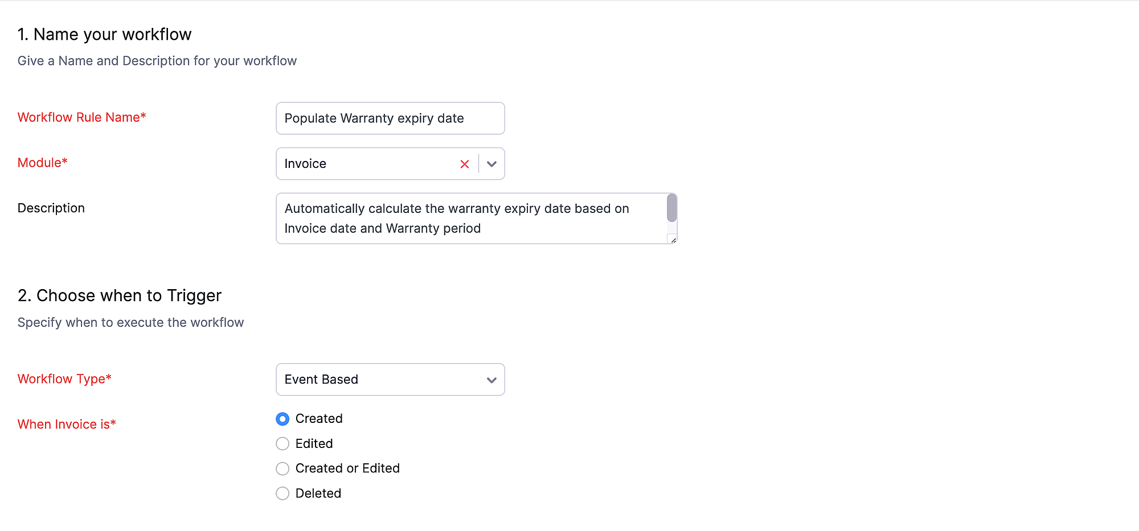The height and width of the screenshot is (531, 1139).
Task: Click inside the Workflow Rule Name field
Action: pos(390,118)
